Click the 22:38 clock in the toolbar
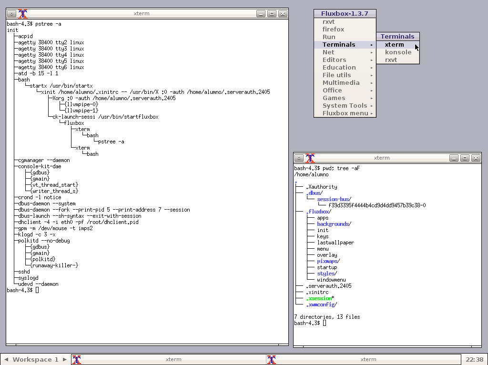 (x=474, y=359)
